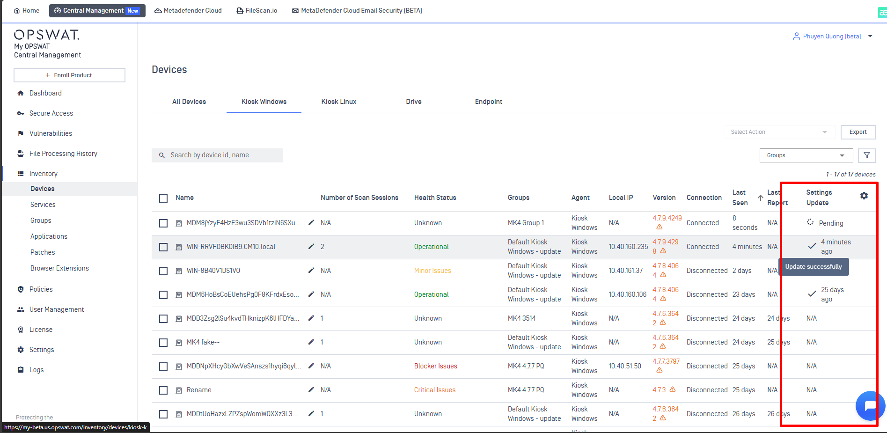Open column settings gear icon
The image size is (887, 433).
point(864,196)
